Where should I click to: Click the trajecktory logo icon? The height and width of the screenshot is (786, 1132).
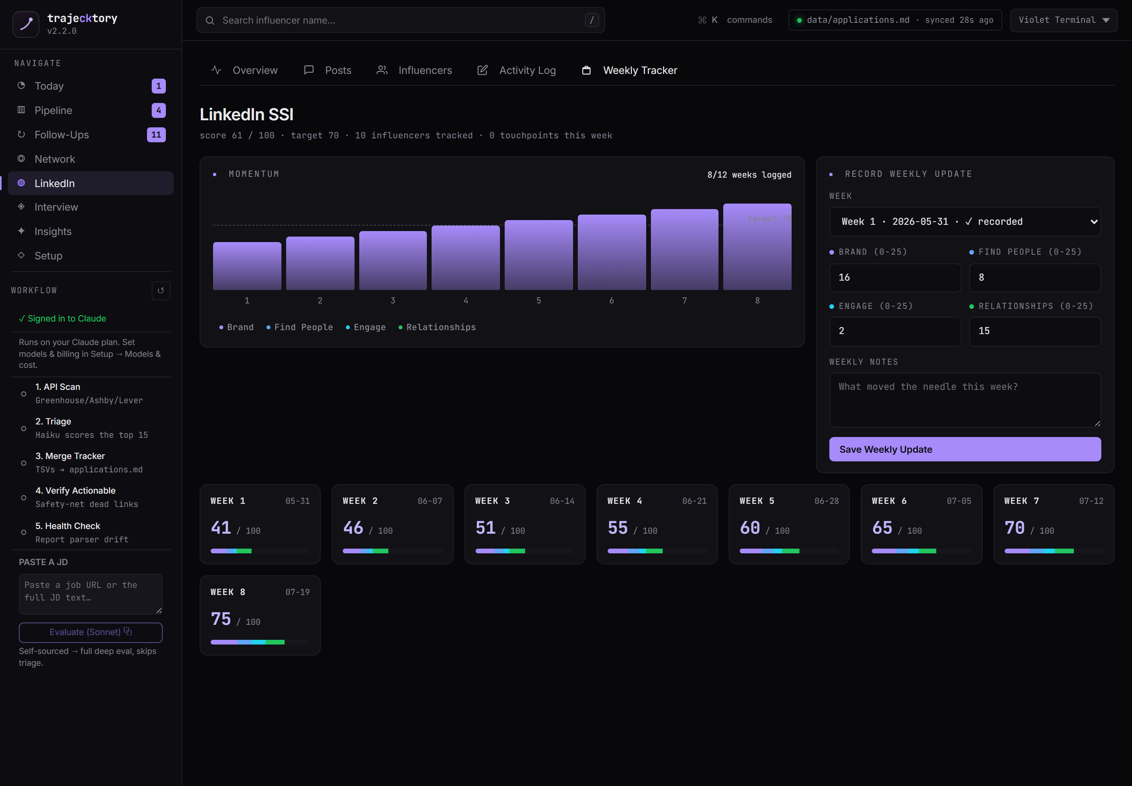(x=26, y=24)
